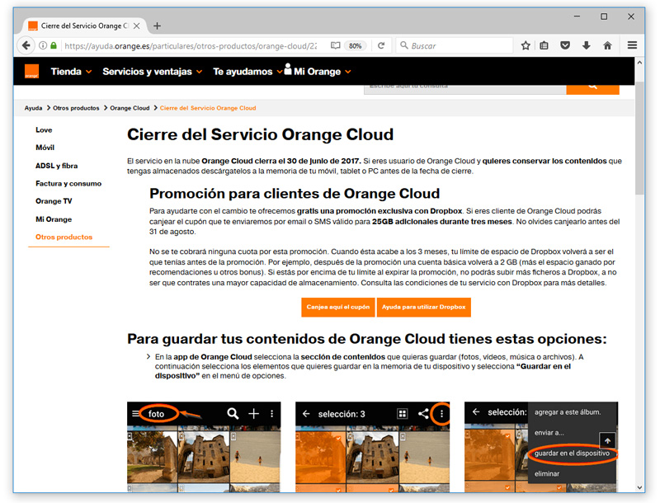Viewport: 660px width, 503px height.
Task: Go to the browser home page icon
Action: click(607, 45)
